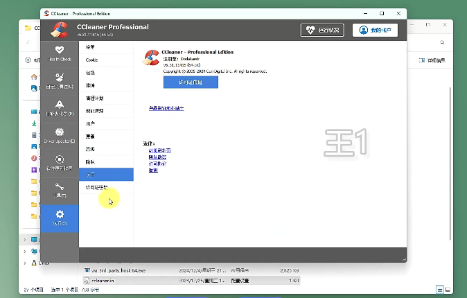467x298 pixels.
Task: Switch Explorer to large thumbnails view icon
Action: [448, 290]
